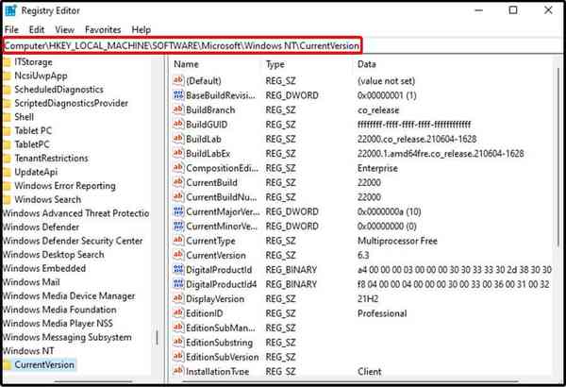Select the Windows Desktop Search key

[x=53, y=255]
